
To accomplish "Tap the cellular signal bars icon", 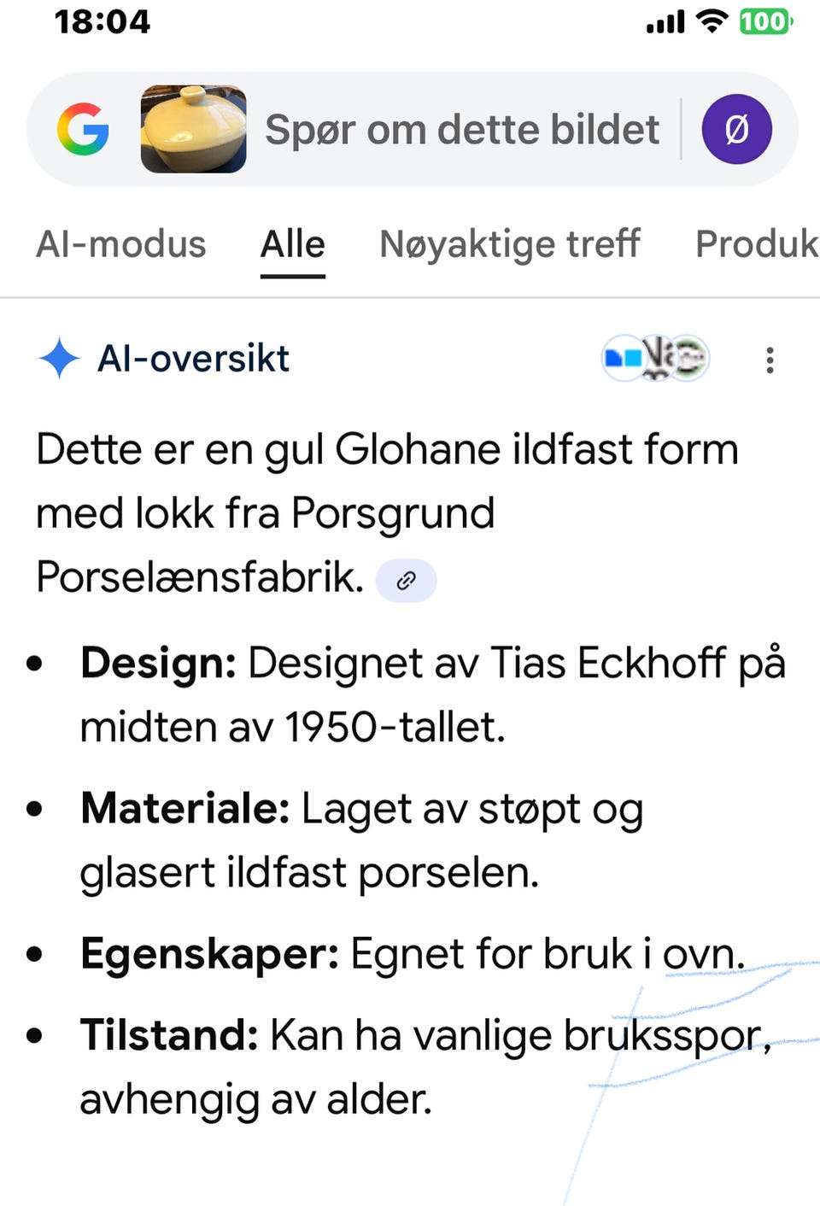I will [665, 22].
